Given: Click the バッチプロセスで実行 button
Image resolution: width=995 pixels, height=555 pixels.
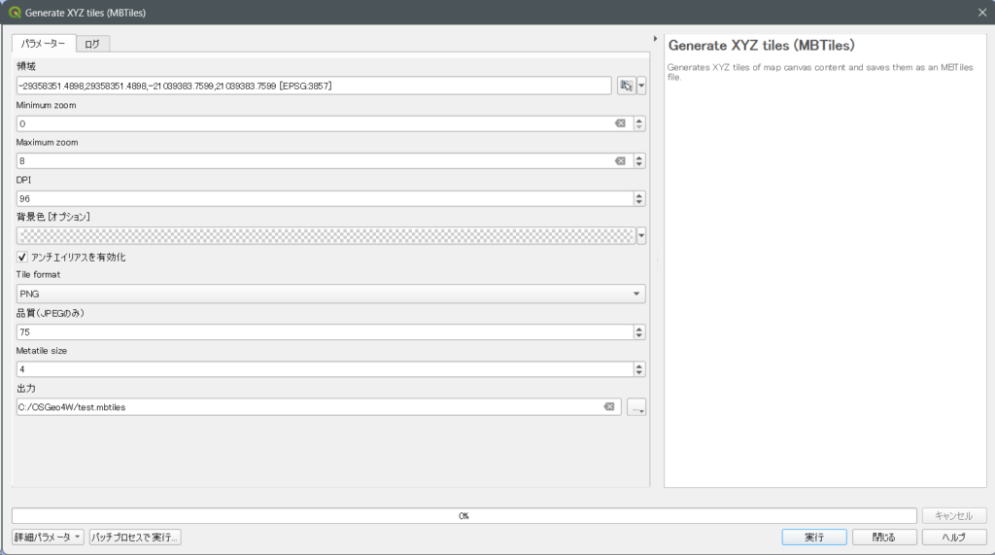Looking at the screenshot, I should click(135, 538).
